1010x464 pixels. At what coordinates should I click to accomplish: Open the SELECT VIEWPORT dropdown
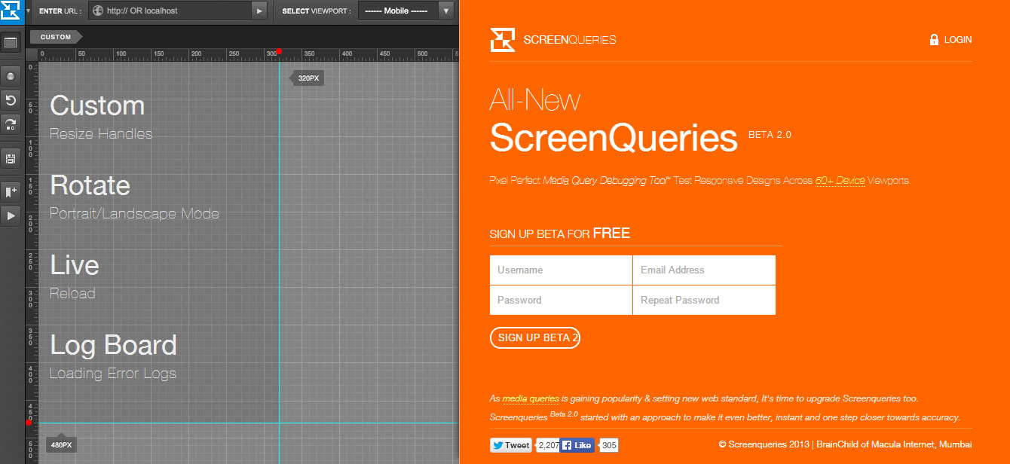(399, 11)
